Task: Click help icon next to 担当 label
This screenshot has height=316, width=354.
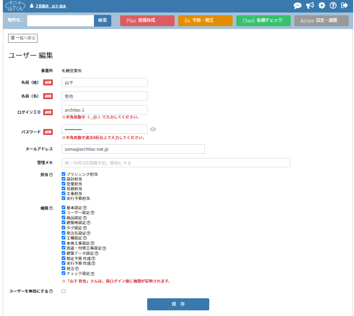Action: click(51, 175)
